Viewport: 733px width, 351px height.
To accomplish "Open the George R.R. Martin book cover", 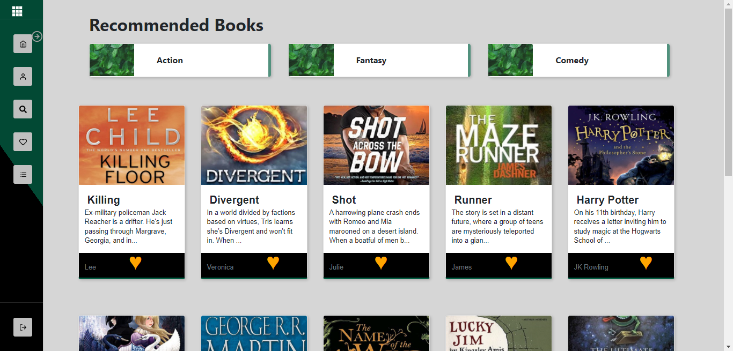I will (254, 333).
